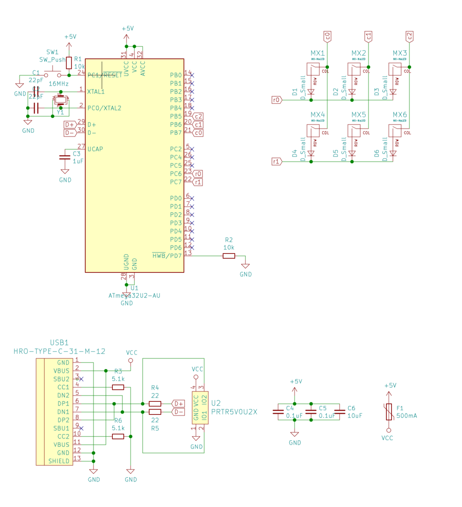Select the D1 diode symbol below MX1
The width and height of the screenshot is (462, 507).
pyautogui.click(x=311, y=92)
